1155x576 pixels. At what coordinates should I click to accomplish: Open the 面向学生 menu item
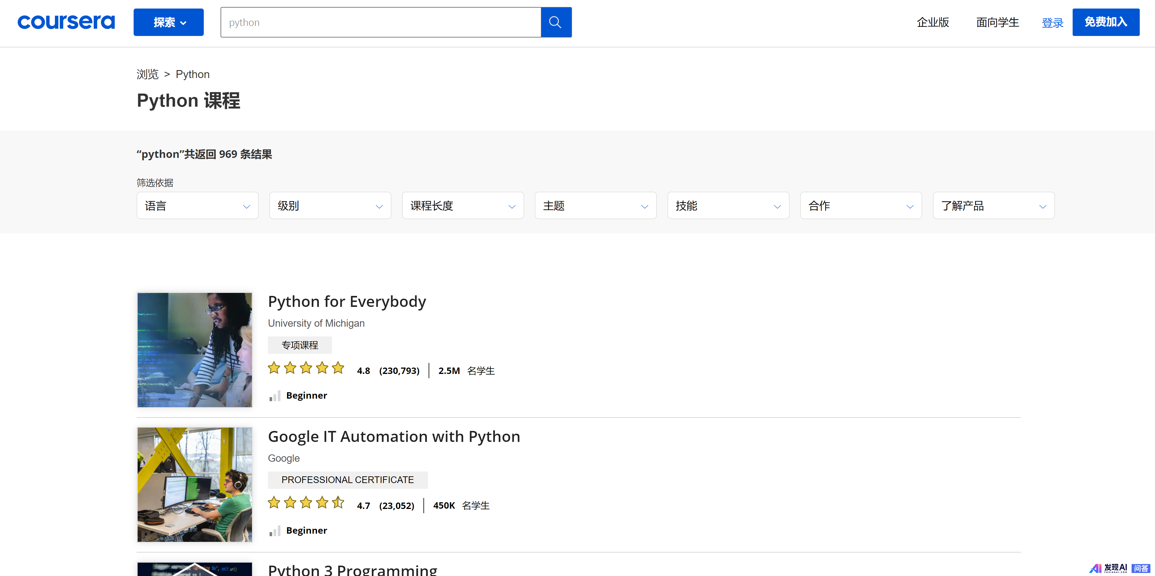point(998,22)
